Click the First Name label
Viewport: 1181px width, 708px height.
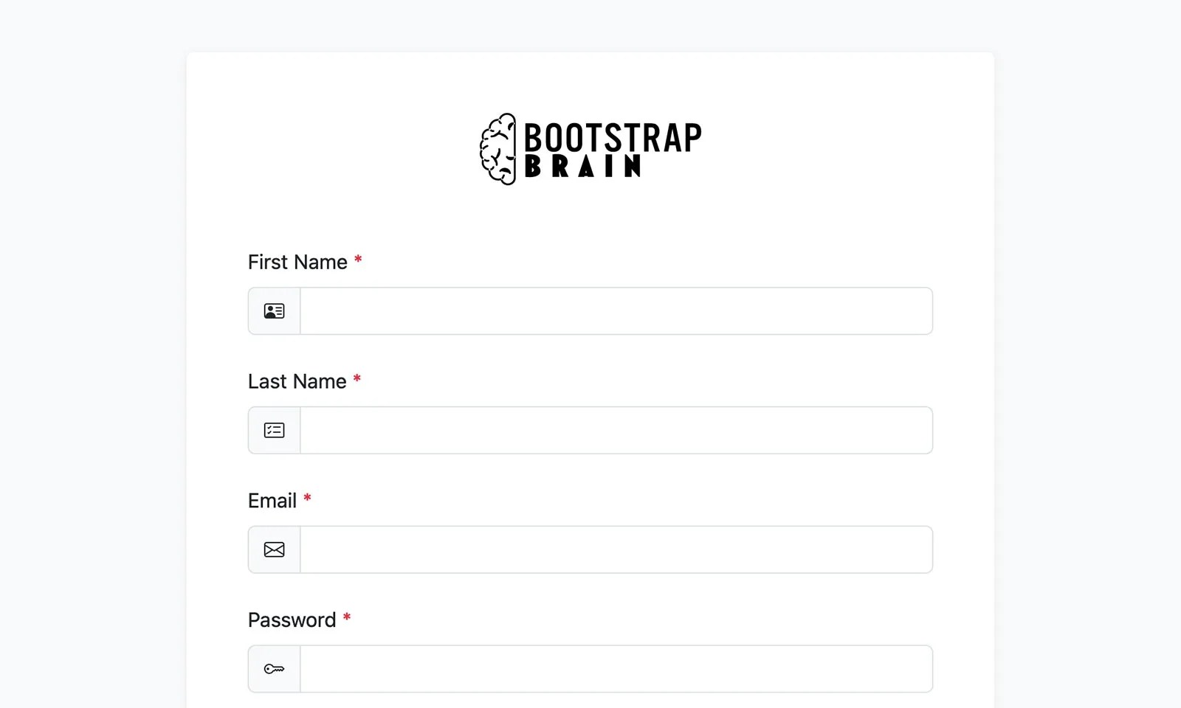pyautogui.click(x=297, y=262)
